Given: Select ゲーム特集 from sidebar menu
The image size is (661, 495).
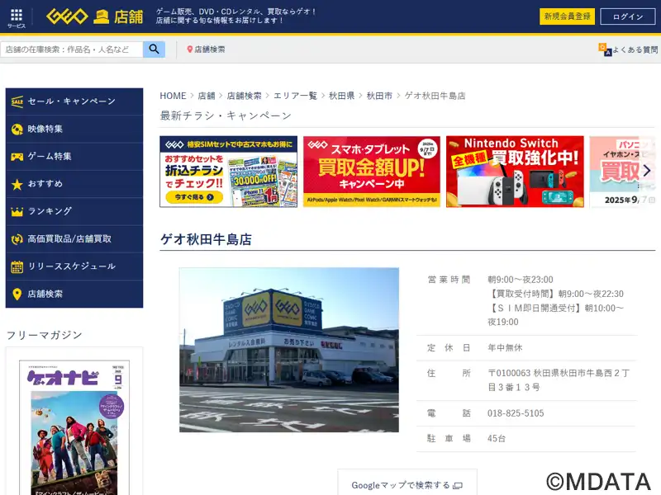Looking at the screenshot, I should pos(74,157).
